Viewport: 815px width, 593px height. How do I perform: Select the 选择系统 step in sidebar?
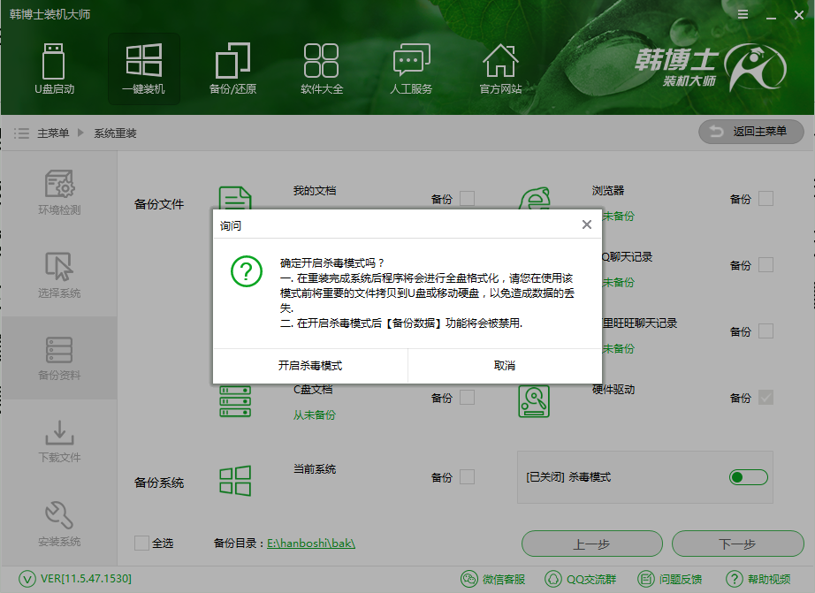coord(58,277)
